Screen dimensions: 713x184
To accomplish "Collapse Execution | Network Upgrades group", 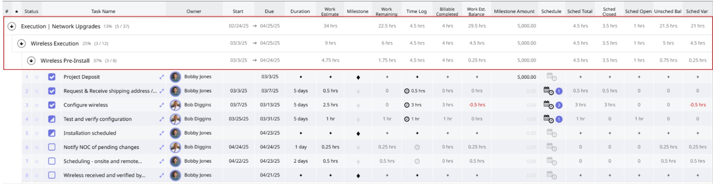I will tap(12, 26).
